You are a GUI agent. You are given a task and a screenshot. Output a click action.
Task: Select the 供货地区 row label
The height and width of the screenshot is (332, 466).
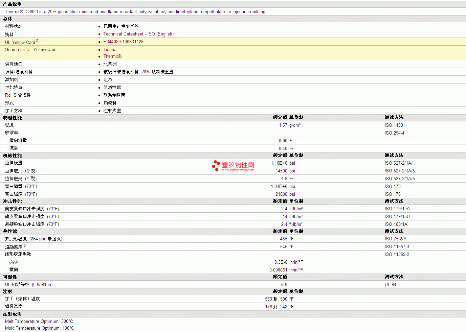tap(14, 64)
